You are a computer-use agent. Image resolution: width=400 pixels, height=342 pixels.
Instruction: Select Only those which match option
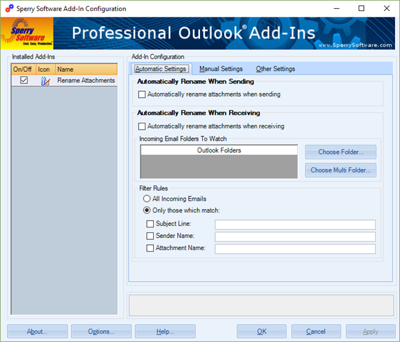147,210
